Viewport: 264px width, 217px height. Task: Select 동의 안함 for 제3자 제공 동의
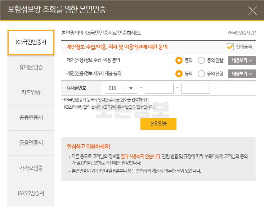pyautogui.click(x=201, y=74)
